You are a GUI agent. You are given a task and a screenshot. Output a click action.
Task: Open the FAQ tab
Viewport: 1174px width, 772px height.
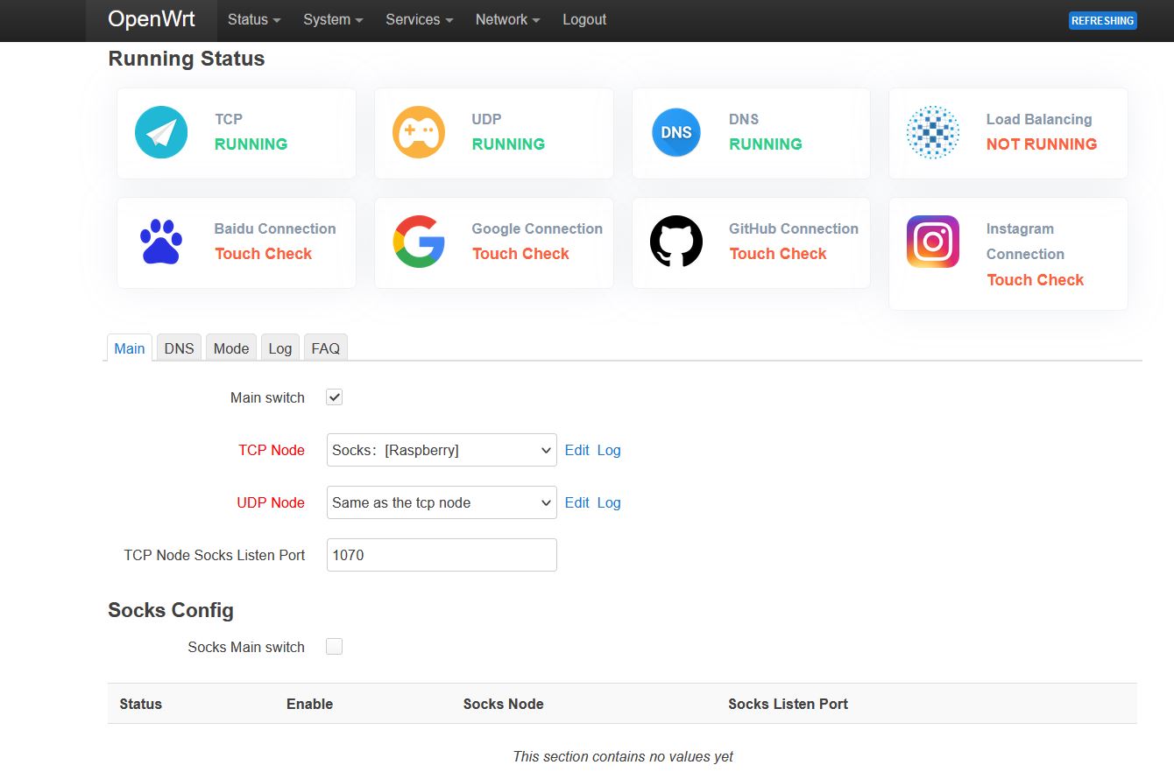click(x=325, y=347)
